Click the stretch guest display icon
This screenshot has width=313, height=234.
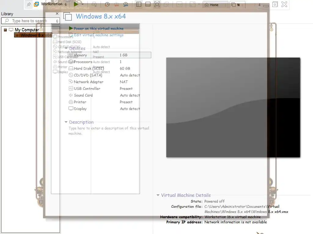193,4
